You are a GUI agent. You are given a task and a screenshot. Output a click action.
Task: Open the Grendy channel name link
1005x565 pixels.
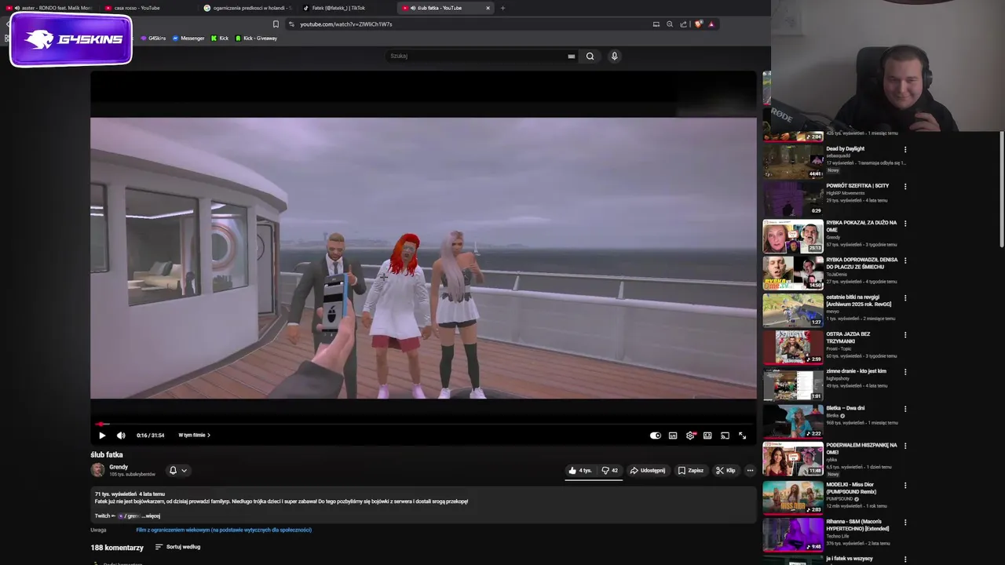click(119, 467)
